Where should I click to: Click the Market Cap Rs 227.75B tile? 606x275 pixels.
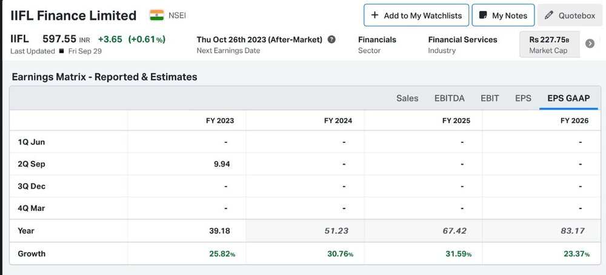[x=550, y=44]
